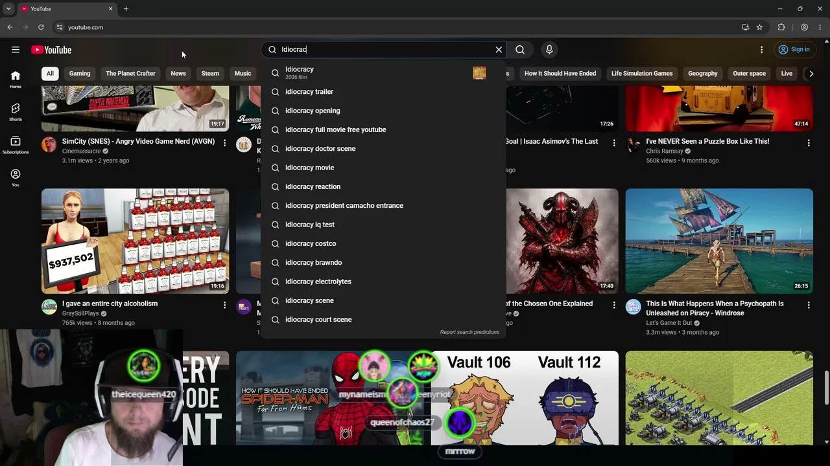Install YouTube app from address bar
The image size is (830, 466).
point(745,27)
